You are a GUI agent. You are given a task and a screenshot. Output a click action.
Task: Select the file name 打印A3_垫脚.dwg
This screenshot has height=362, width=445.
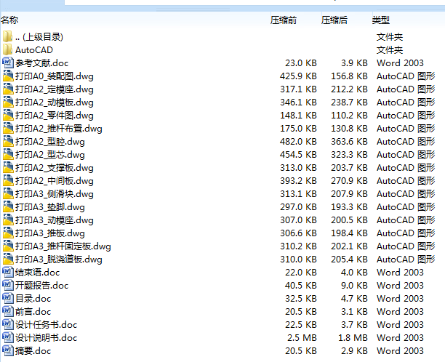[x=50, y=207]
